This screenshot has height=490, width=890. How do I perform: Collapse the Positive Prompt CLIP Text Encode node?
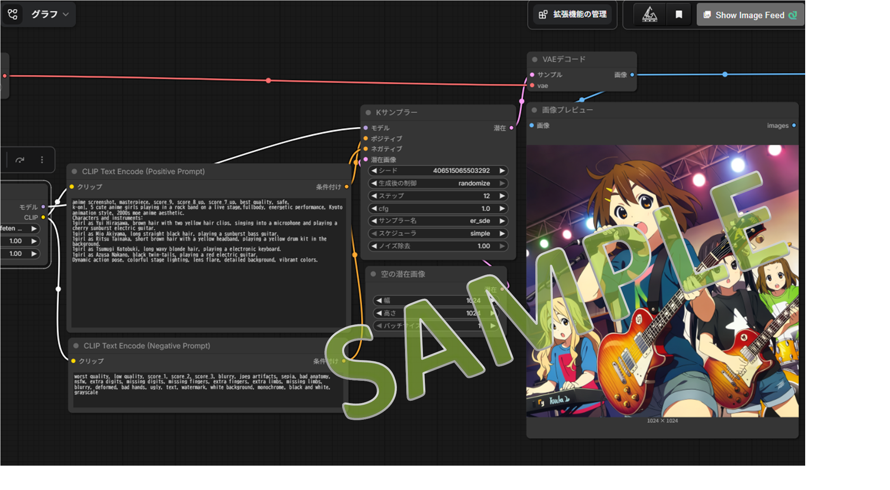74,171
